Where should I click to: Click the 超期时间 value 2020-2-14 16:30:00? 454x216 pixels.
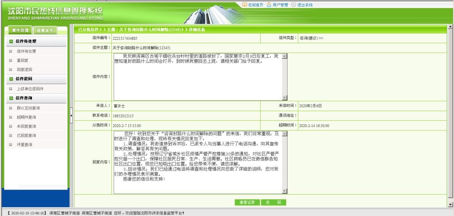(x=314, y=125)
